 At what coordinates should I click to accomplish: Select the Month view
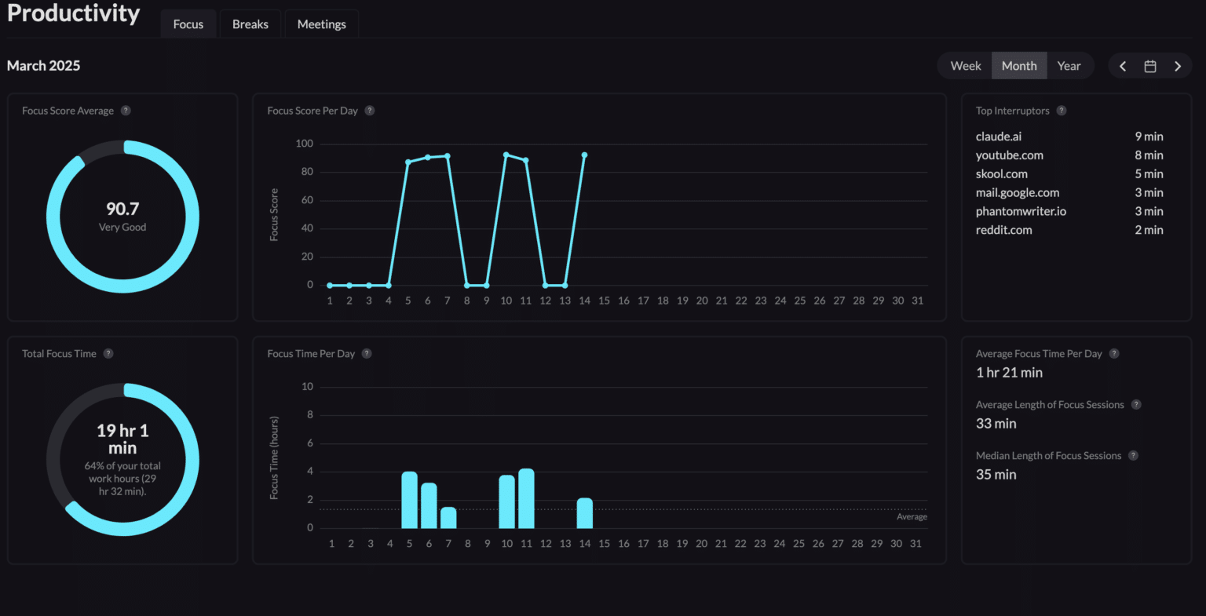(1019, 66)
